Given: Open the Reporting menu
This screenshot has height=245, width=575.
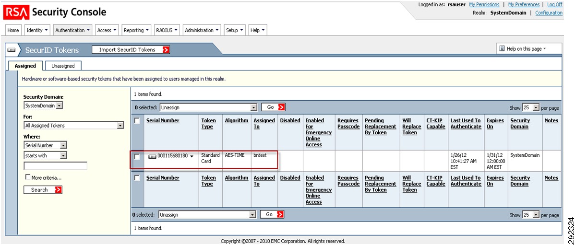Looking at the screenshot, I should coord(136,30).
